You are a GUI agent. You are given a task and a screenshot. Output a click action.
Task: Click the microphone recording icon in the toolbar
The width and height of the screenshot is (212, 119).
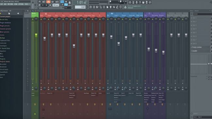click(137, 2)
